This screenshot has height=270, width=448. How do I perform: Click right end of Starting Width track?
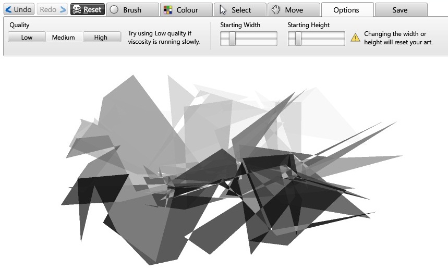point(274,39)
